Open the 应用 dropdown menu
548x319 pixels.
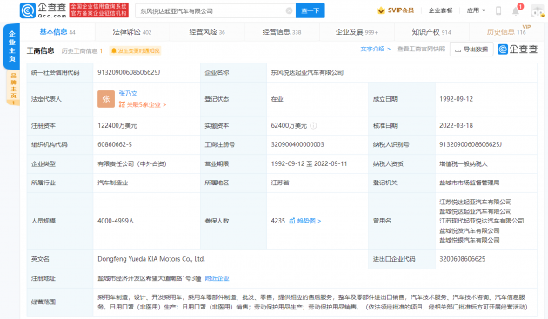[x=476, y=10]
